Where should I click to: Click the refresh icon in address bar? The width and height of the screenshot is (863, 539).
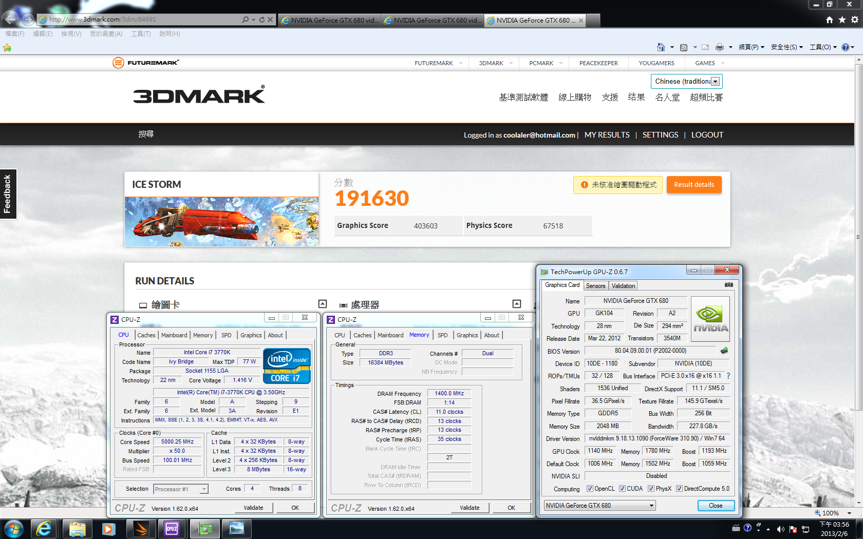click(x=262, y=20)
